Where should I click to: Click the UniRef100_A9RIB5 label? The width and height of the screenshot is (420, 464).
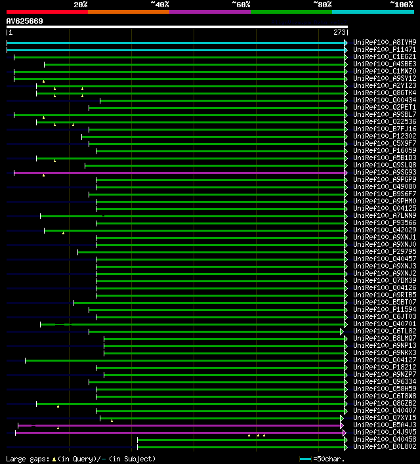[385, 295]
